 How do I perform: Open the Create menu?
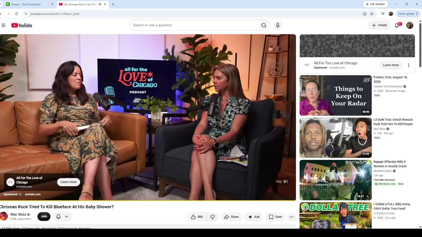tap(379, 25)
